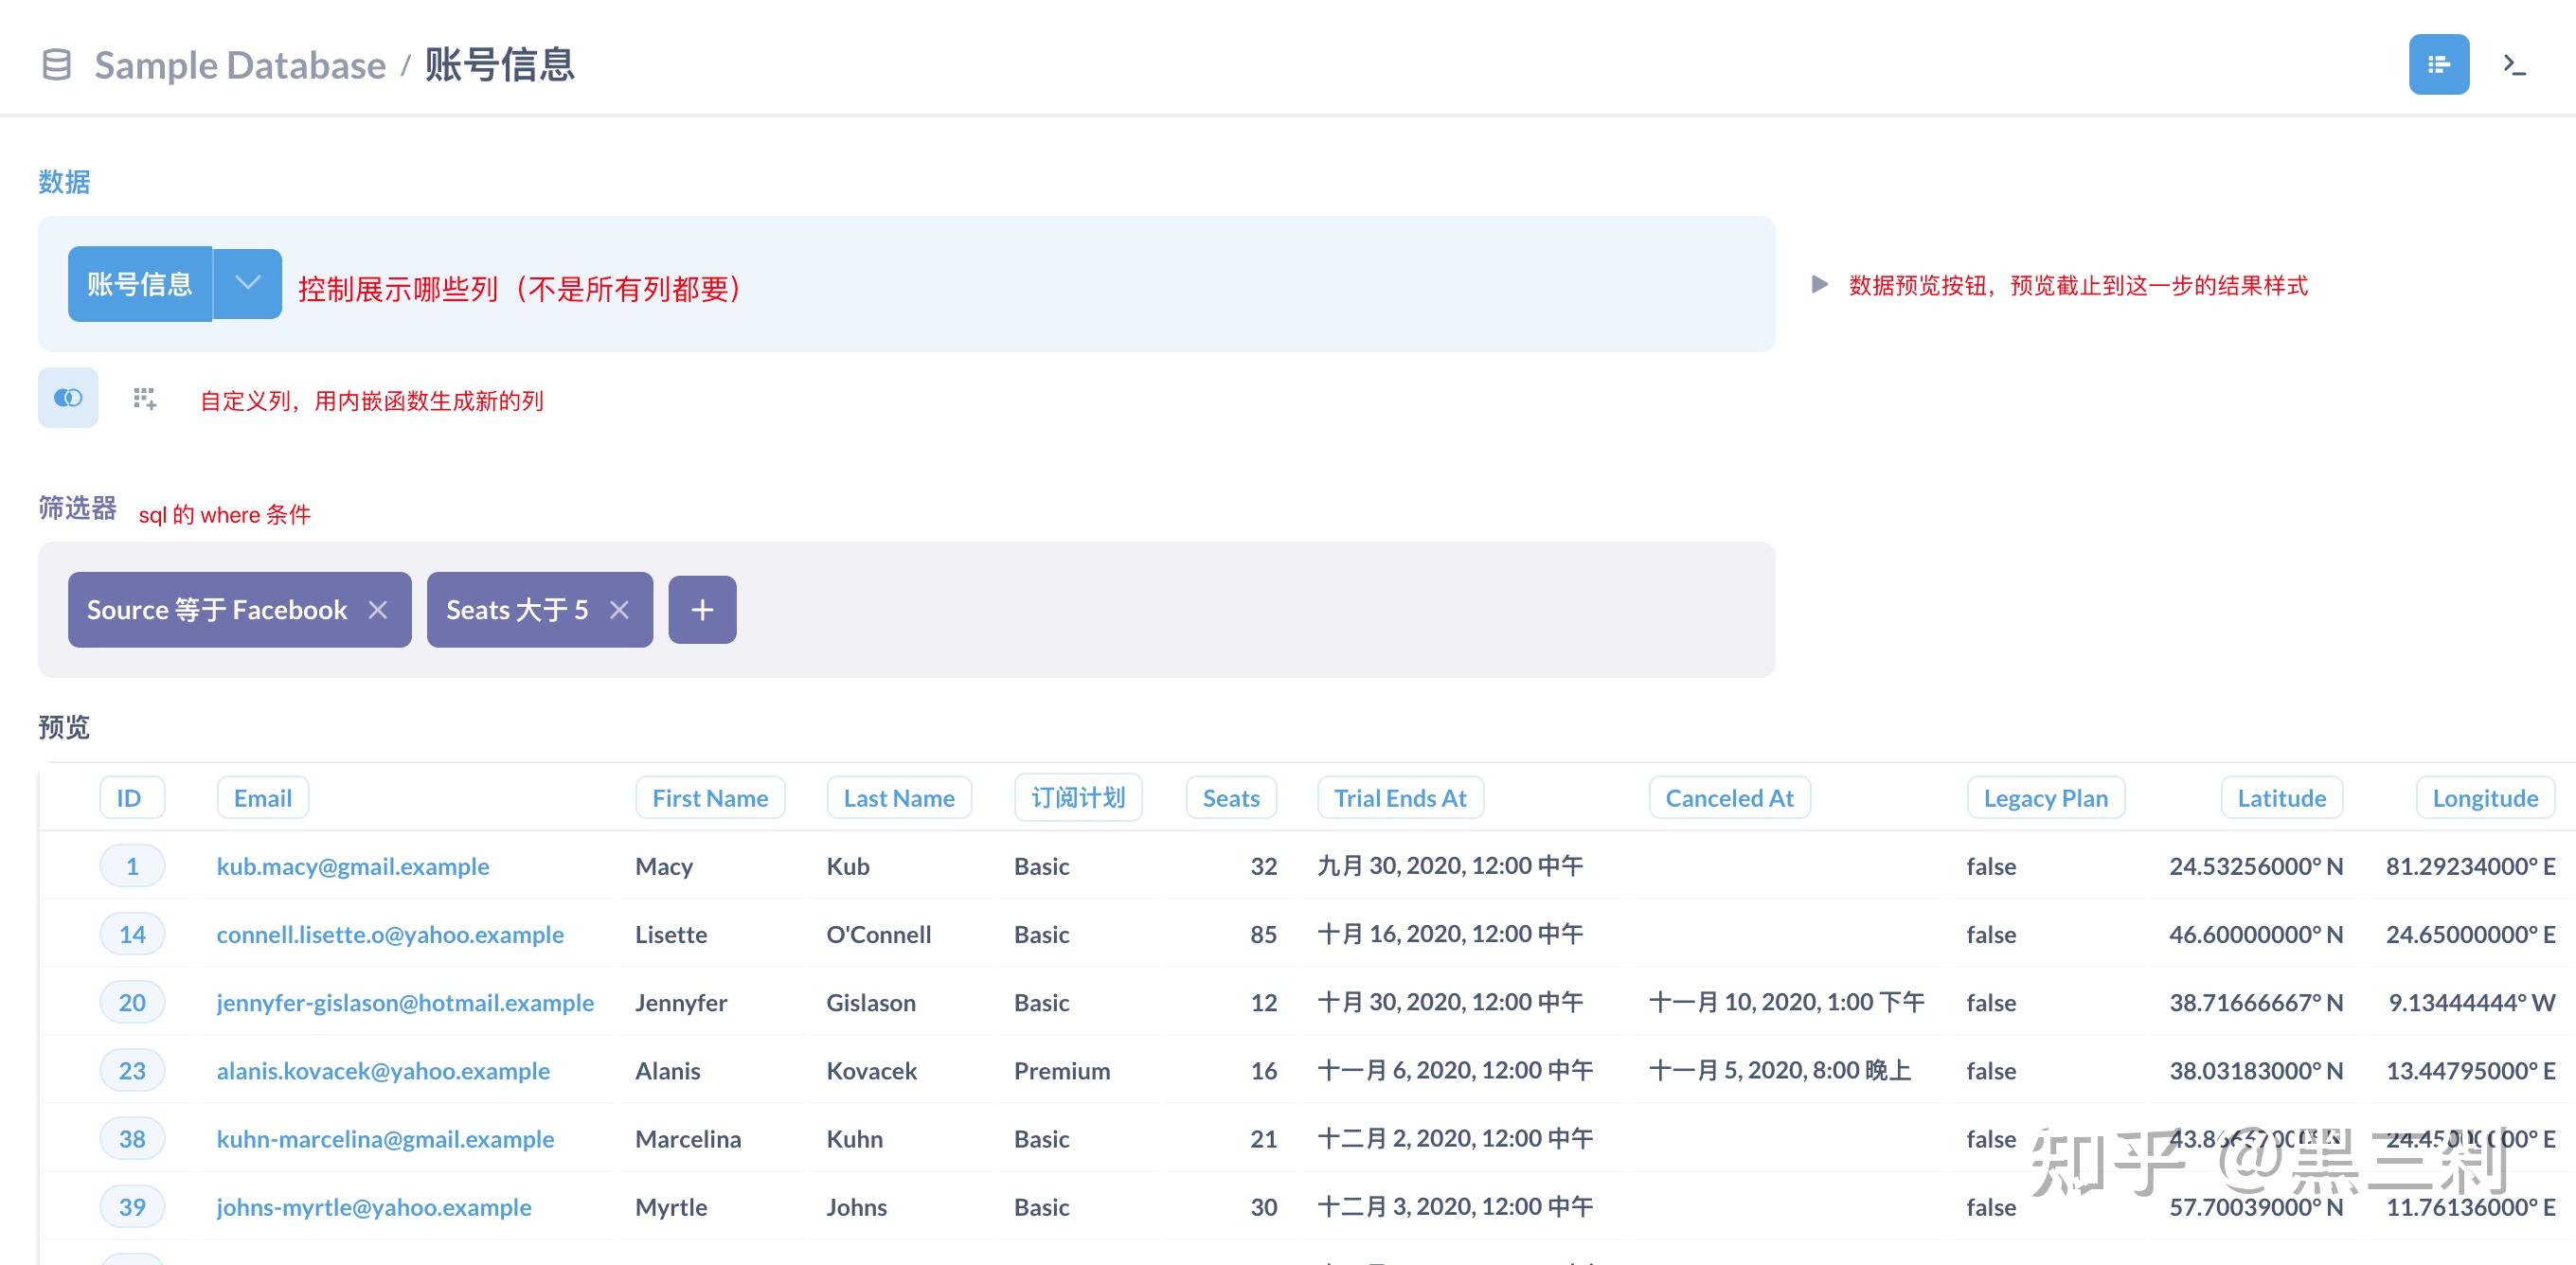Expand the 账号信息 column picker chevron
2576x1265 pixels.
point(248,284)
